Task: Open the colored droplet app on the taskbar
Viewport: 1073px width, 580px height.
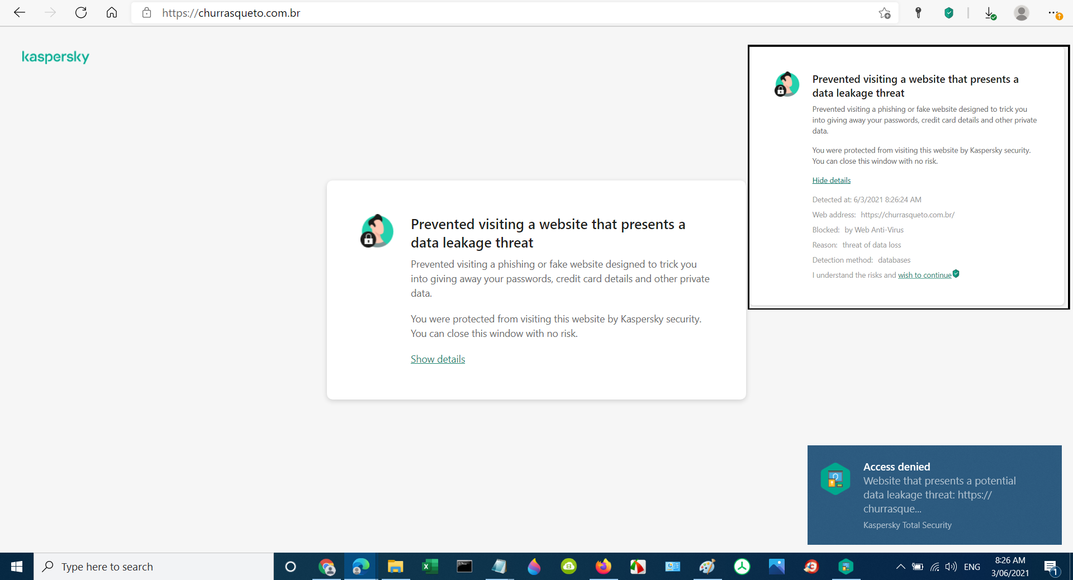Action: coord(534,567)
